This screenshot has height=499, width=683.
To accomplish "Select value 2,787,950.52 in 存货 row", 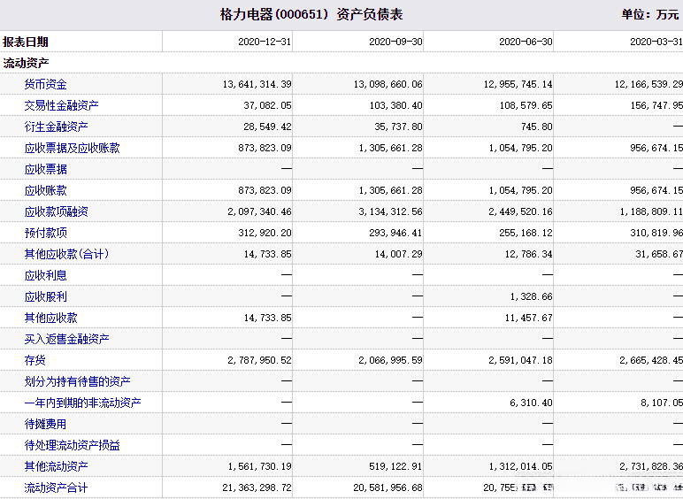I will [259, 361].
